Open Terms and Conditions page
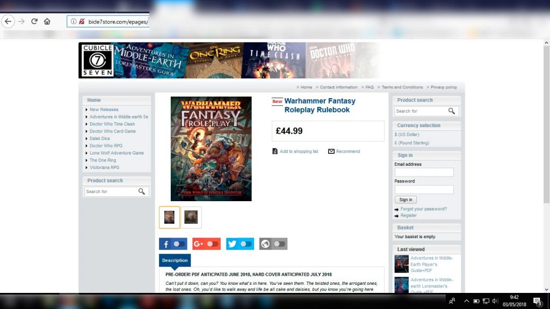 [x=402, y=87]
